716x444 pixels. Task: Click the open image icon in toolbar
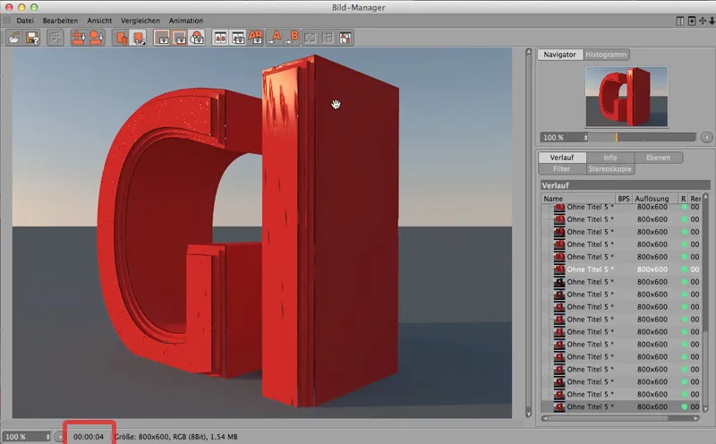(x=14, y=38)
